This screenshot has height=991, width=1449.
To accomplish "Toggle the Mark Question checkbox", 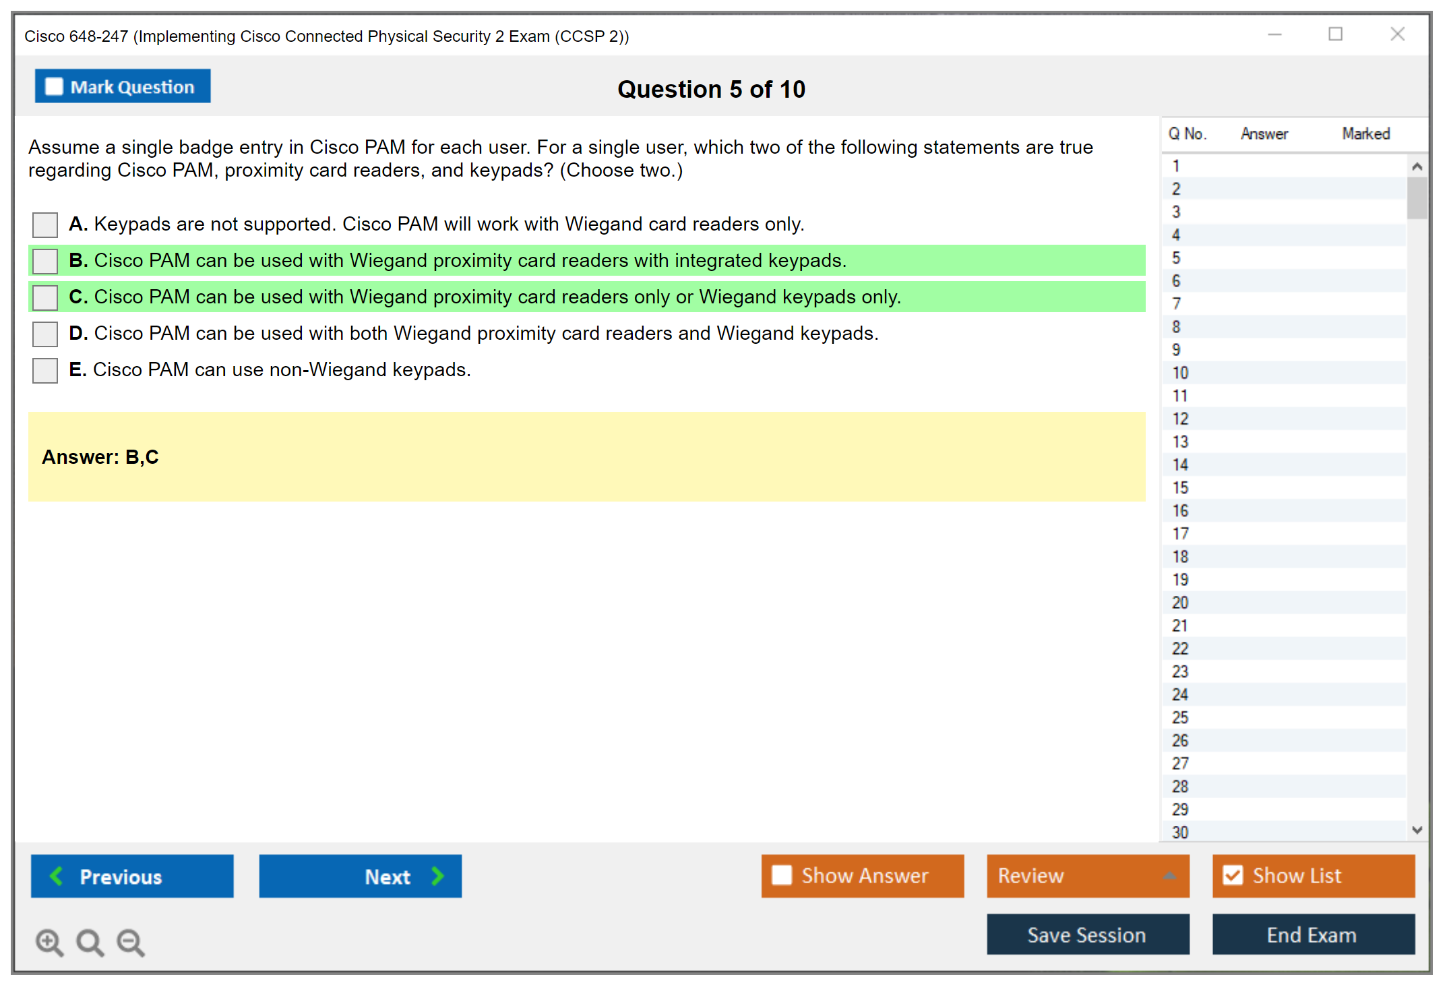I will click(x=55, y=87).
